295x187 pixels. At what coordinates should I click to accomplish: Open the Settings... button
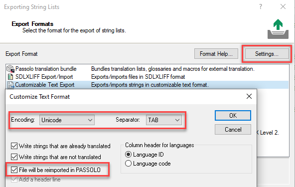click(x=267, y=54)
